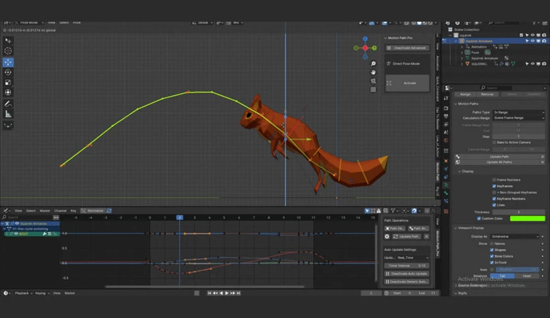Play the animation in reverse

point(221,293)
